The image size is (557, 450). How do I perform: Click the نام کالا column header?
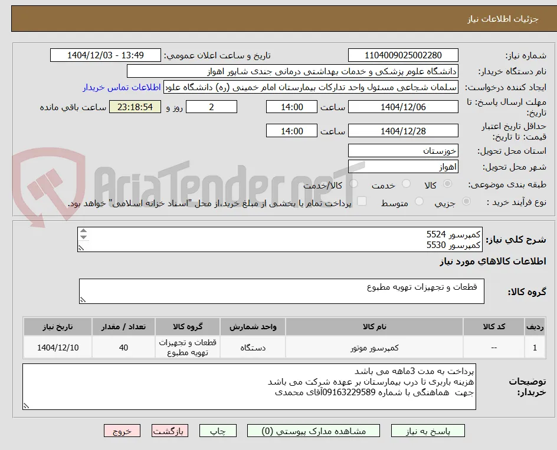point(375,326)
